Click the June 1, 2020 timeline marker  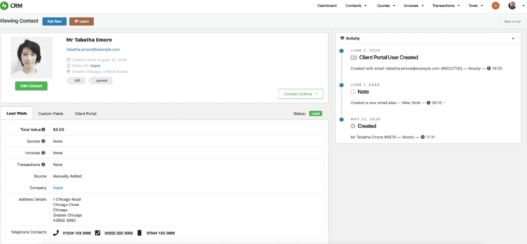coord(342,85)
